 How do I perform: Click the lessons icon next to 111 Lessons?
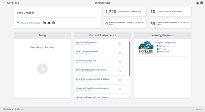(x=157, y=49)
